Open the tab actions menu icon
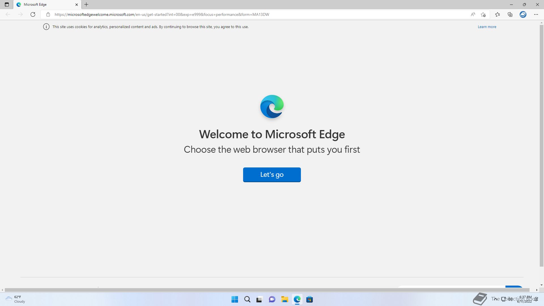 tap(7, 5)
